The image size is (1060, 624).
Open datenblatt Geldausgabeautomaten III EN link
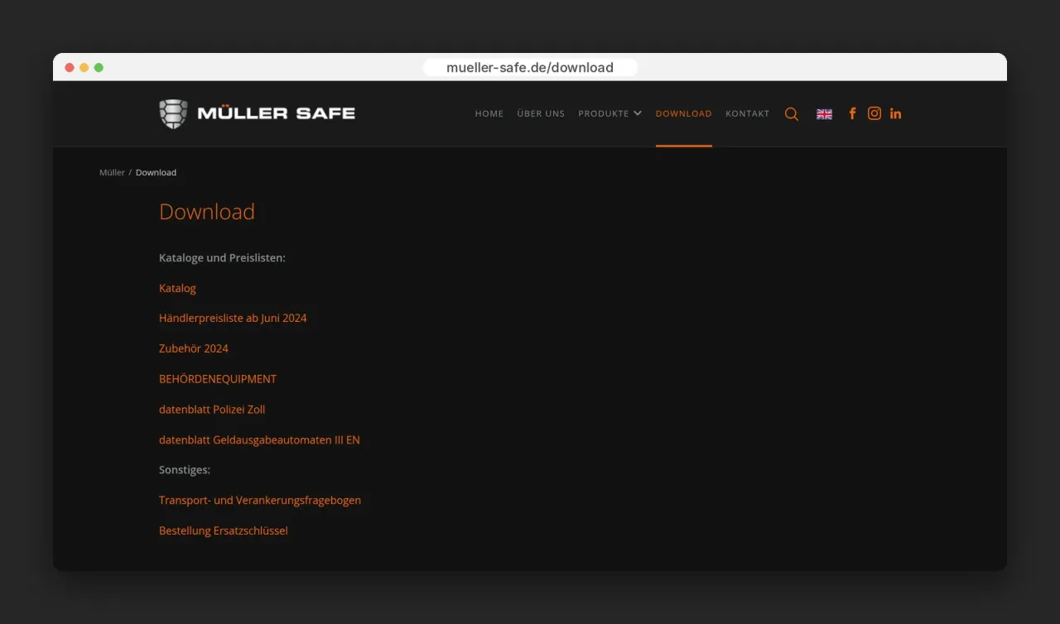tap(259, 440)
